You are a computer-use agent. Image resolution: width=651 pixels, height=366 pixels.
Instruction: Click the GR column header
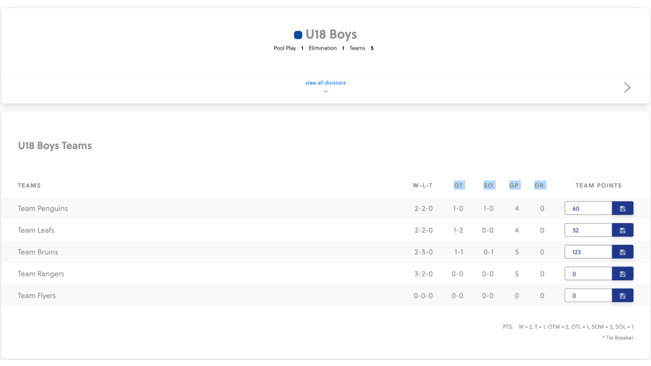pos(540,186)
